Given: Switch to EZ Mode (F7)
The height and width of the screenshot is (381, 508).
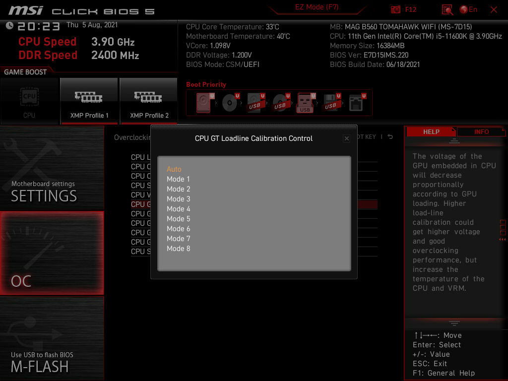Looking at the screenshot, I should 317,7.
